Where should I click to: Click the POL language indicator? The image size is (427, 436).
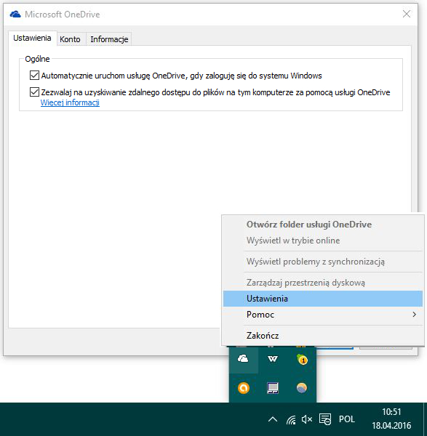click(347, 419)
